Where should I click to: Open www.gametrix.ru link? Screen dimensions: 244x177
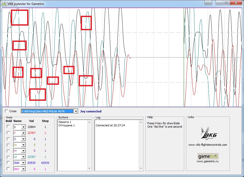pos(208,161)
